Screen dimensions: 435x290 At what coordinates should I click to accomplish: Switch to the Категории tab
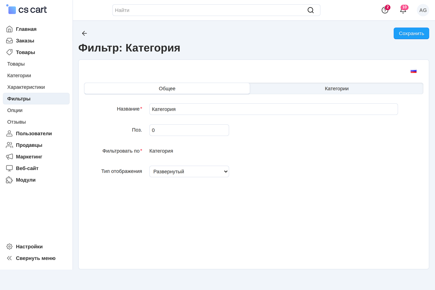click(x=337, y=88)
